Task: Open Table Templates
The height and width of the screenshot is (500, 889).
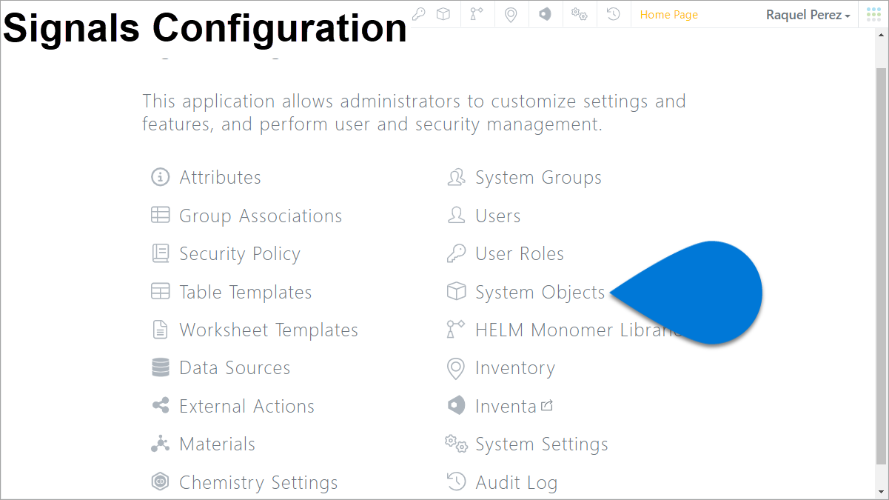Action: [x=246, y=292]
